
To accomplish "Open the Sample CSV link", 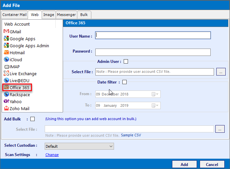I will tap(131, 135).
